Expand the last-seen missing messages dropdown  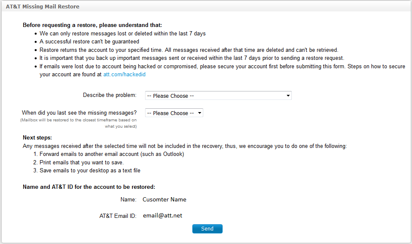coord(174,113)
